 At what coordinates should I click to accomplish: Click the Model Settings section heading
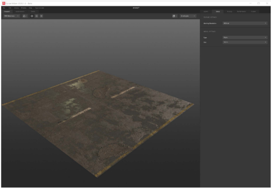tap(209, 31)
